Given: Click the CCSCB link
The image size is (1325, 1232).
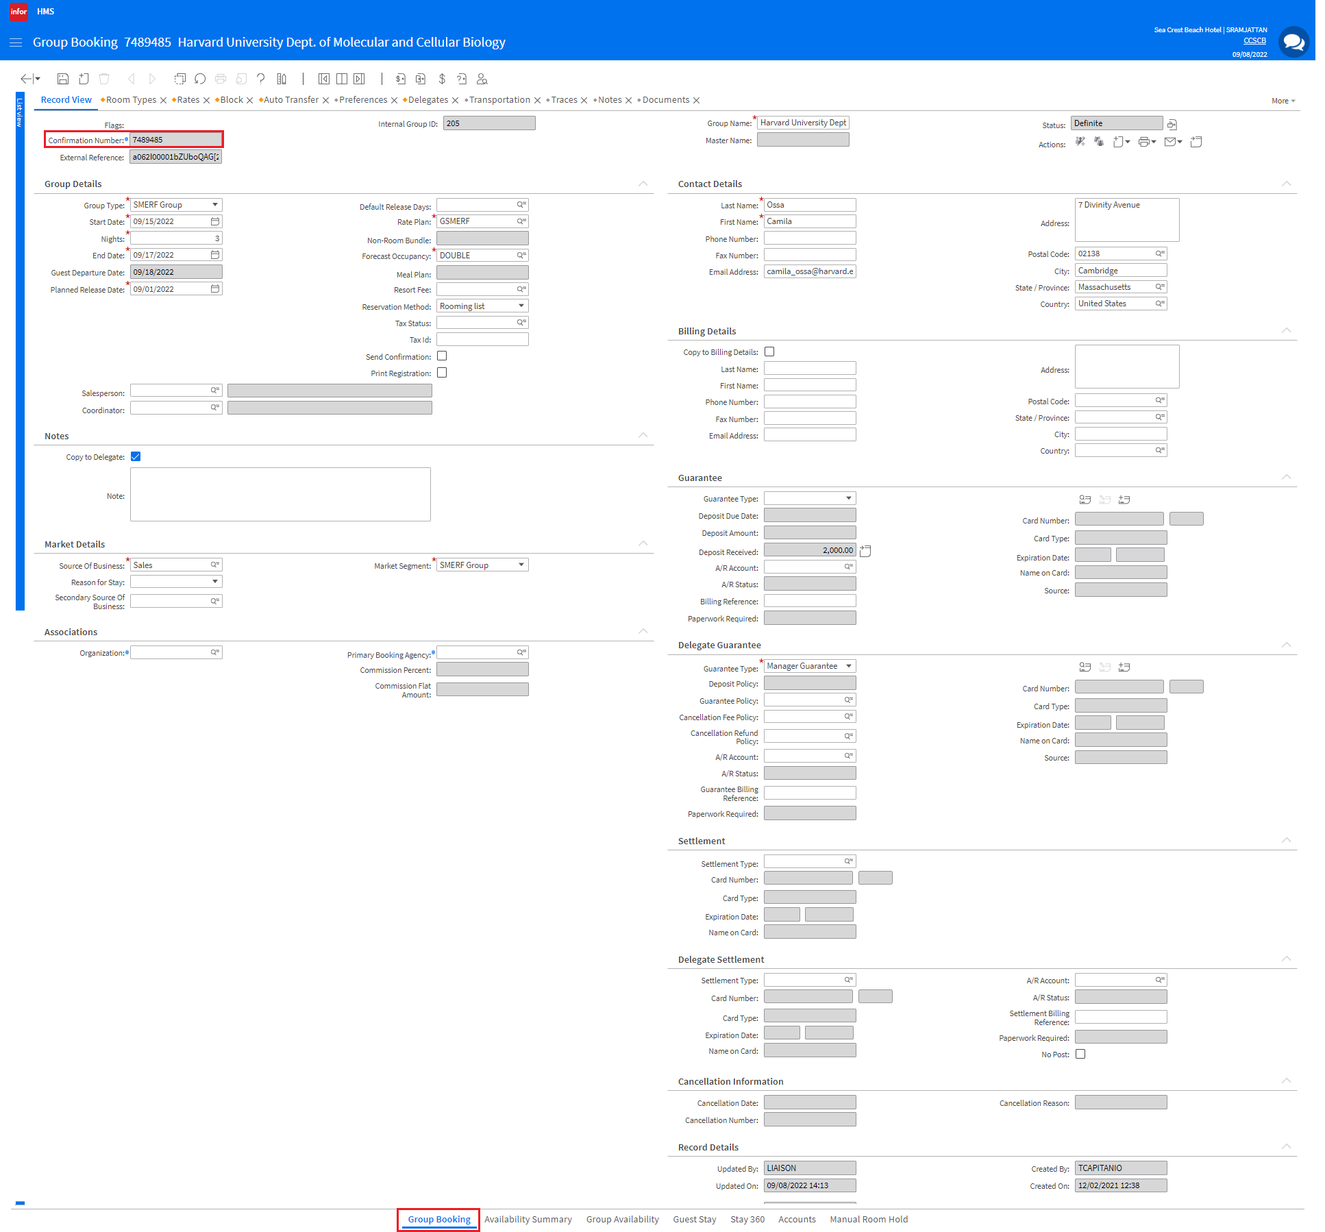Looking at the screenshot, I should (x=1254, y=41).
